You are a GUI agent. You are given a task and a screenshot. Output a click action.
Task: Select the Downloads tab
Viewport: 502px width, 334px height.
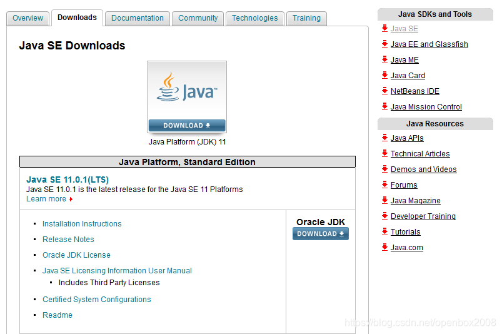pos(77,18)
